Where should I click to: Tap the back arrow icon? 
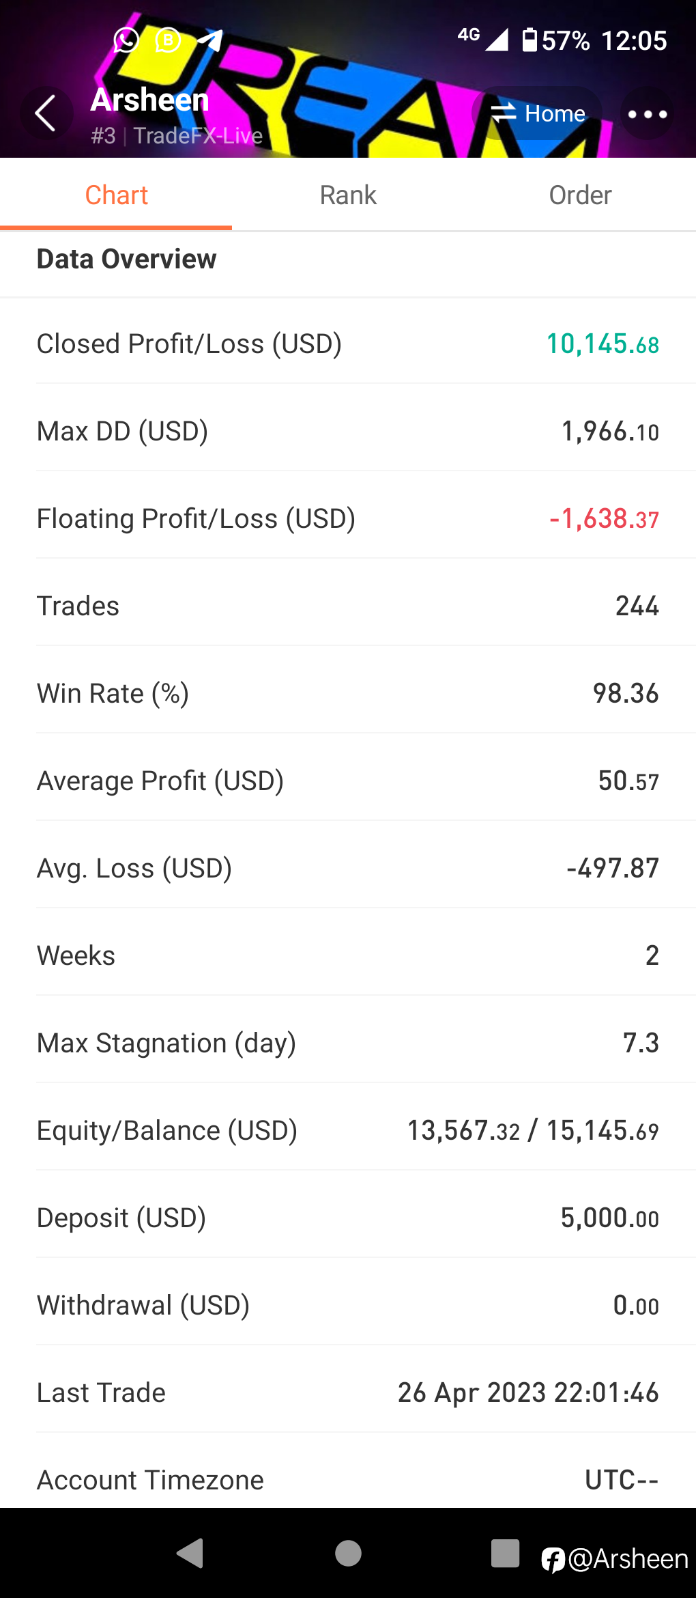point(46,113)
